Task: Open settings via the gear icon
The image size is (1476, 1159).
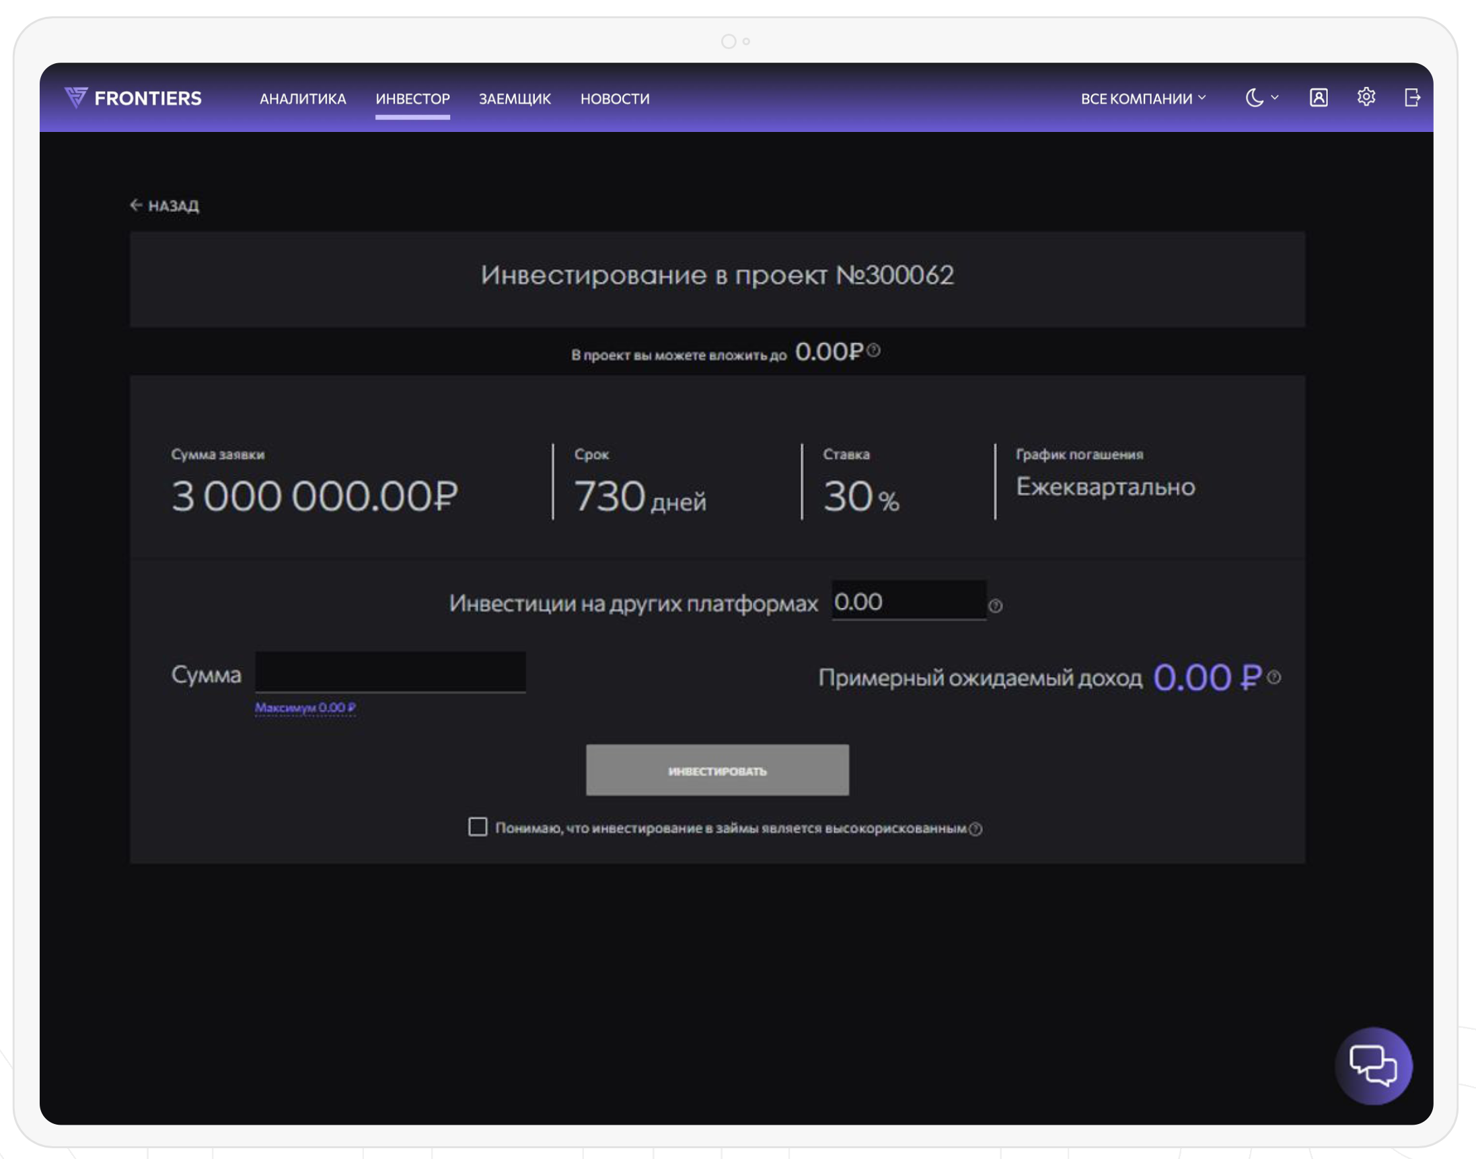Action: pos(1366,98)
